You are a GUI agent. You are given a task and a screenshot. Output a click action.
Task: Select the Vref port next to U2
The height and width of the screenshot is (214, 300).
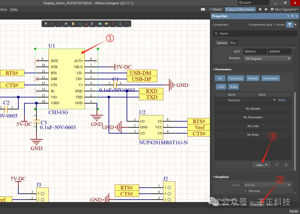(x=199, y=127)
